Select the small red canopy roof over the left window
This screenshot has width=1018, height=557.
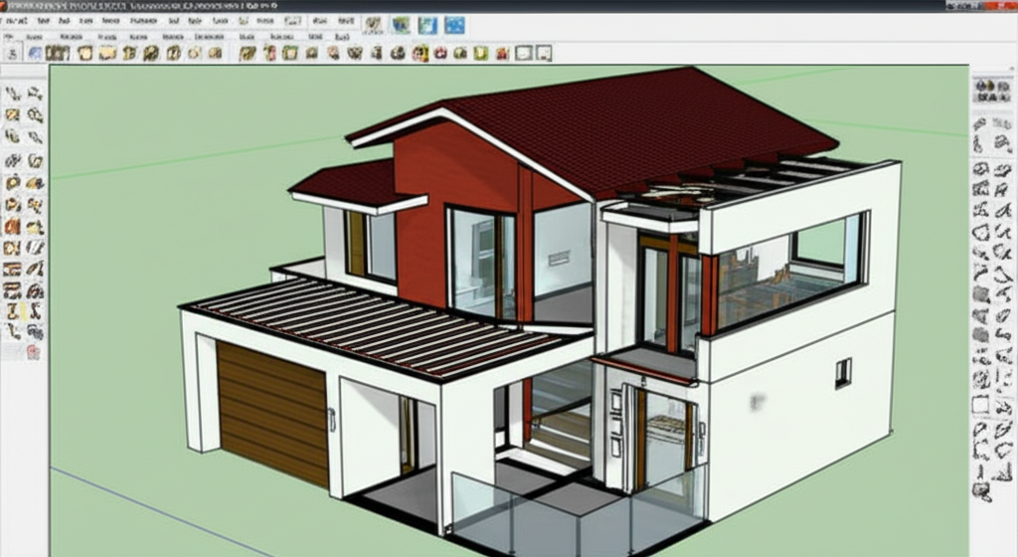(x=357, y=186)
